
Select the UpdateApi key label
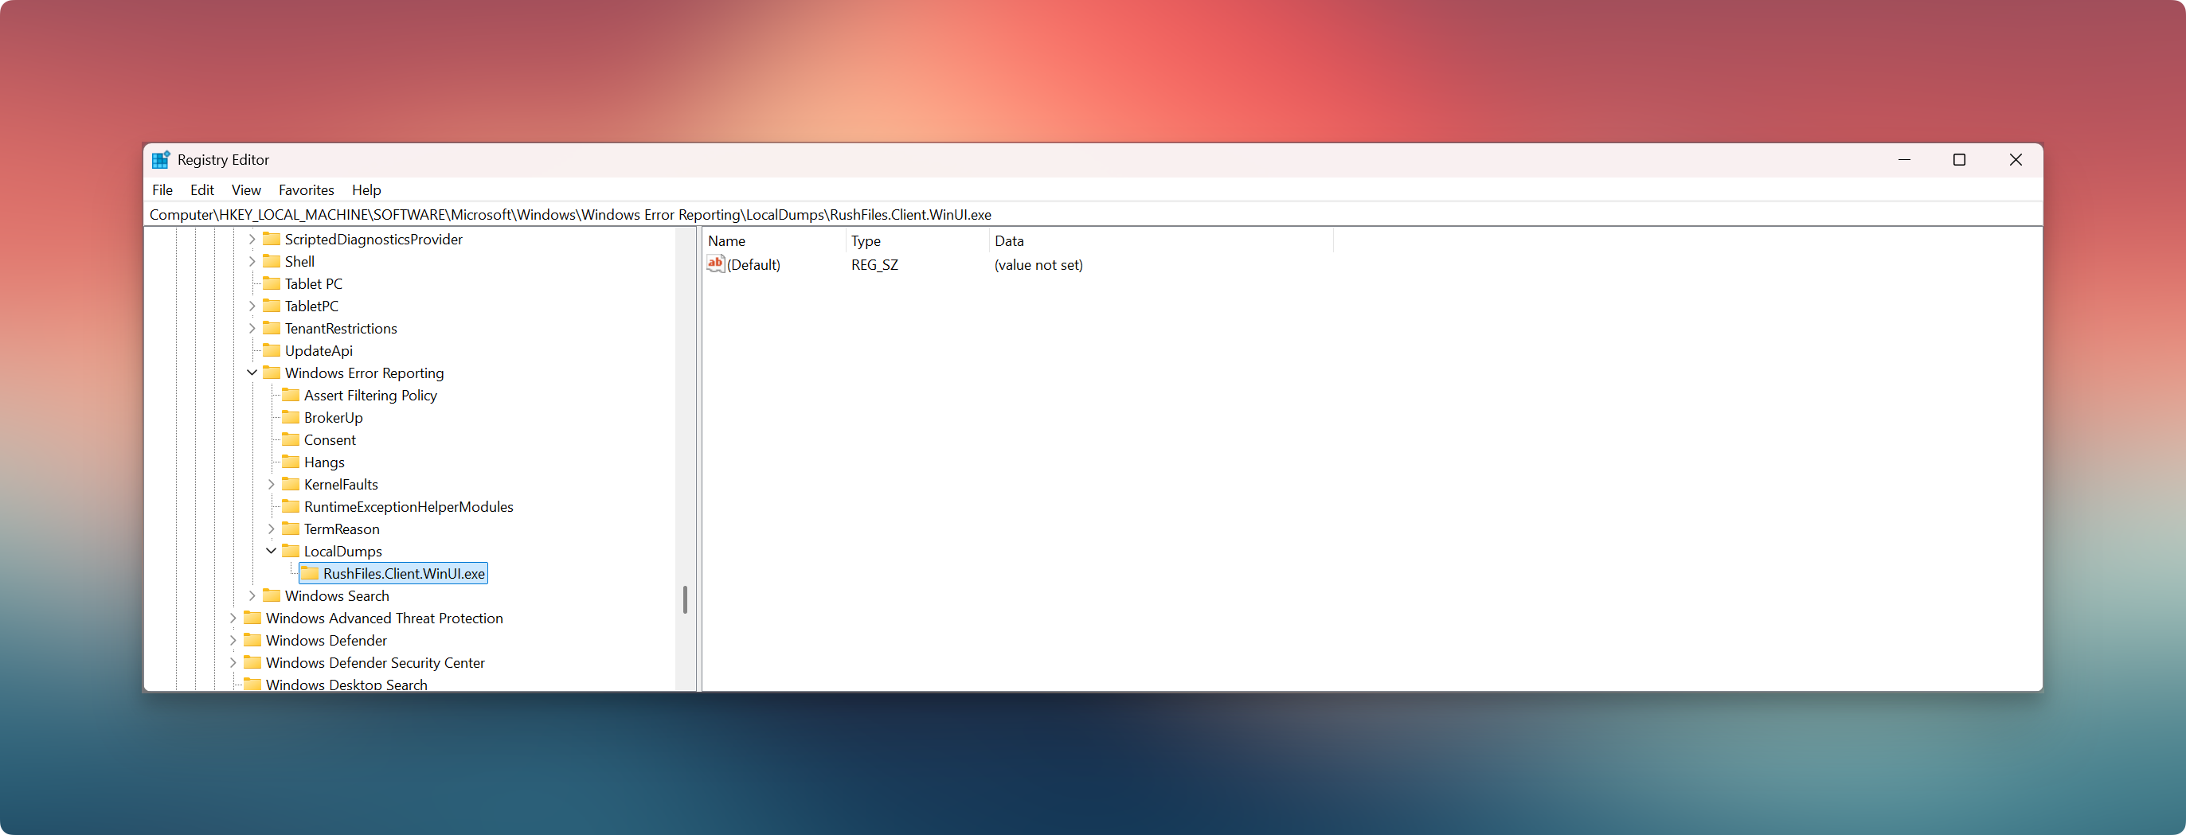[x=319, y=350]
